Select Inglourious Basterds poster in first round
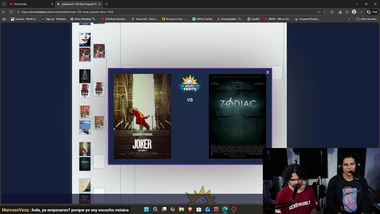 [85, 91]
